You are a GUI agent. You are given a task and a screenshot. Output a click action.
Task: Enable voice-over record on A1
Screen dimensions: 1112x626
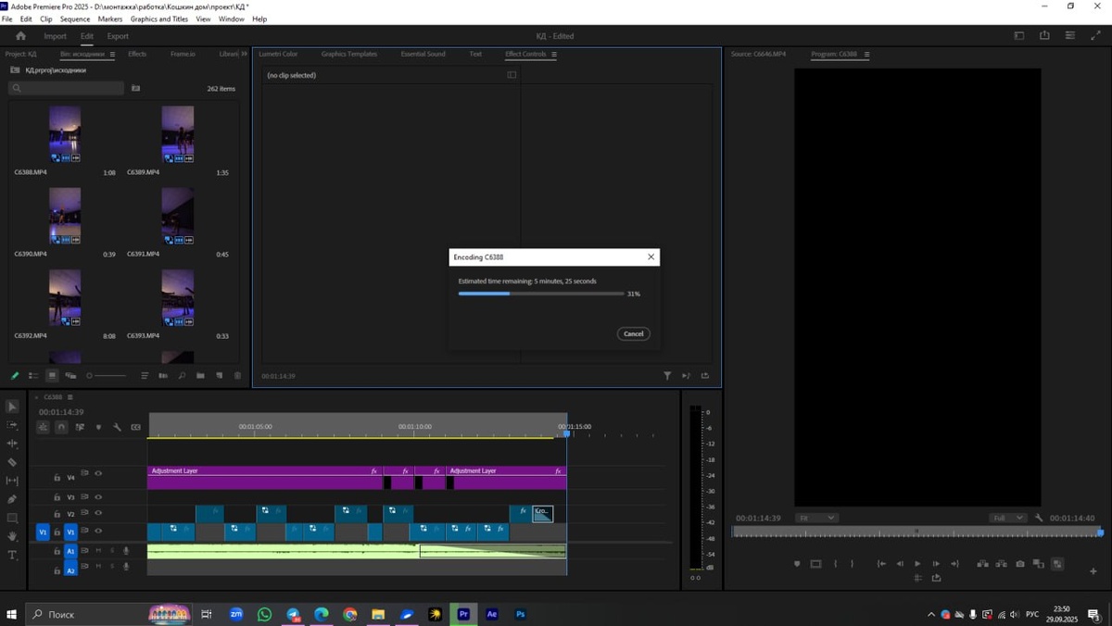click(x=126, y=551)
